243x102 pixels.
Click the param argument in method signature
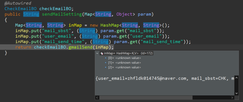(x=144, y=14)
